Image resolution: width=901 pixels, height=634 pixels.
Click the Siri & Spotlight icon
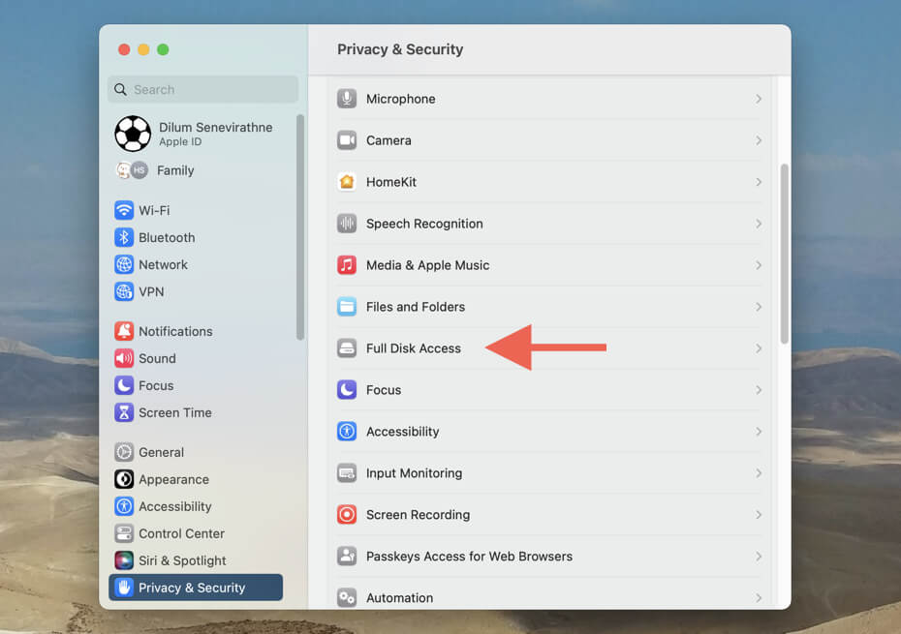124,560
